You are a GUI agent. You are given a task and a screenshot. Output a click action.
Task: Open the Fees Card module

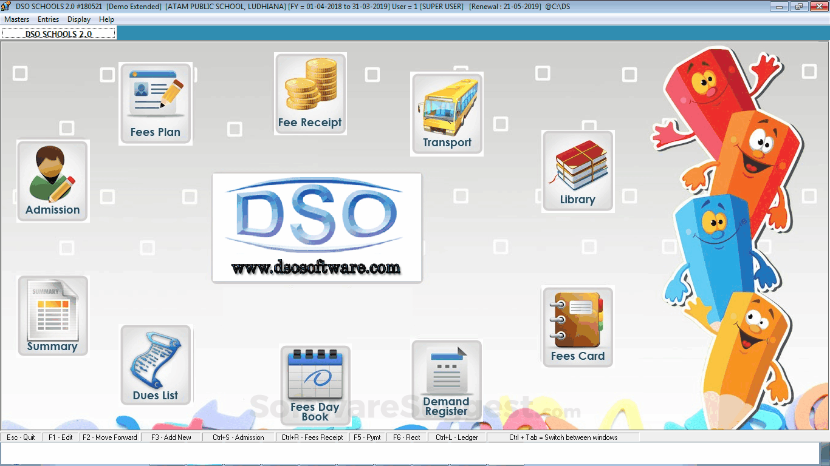(577, 326)
